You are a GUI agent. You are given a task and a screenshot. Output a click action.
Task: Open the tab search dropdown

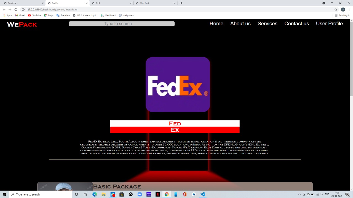pyautogui.click(x=324, y=3)
